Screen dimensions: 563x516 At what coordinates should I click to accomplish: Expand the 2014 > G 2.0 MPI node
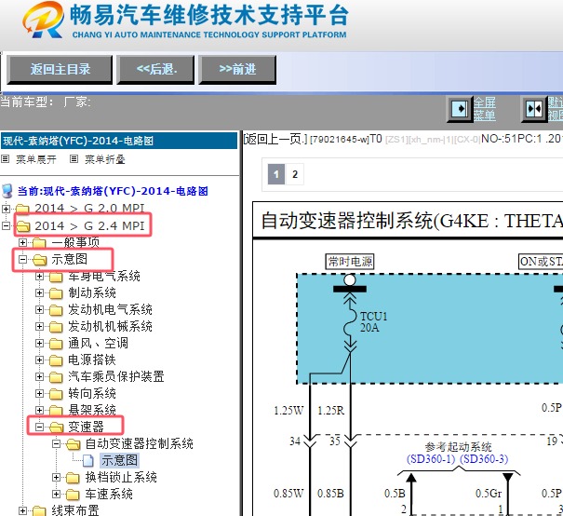(x=6, y=209)
